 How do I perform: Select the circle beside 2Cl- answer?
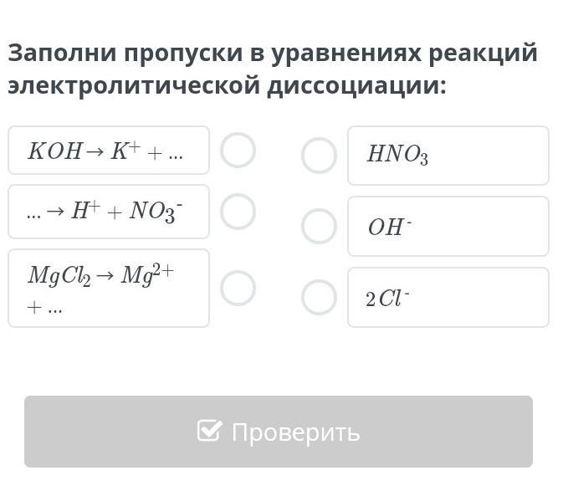tap(319, 297)
